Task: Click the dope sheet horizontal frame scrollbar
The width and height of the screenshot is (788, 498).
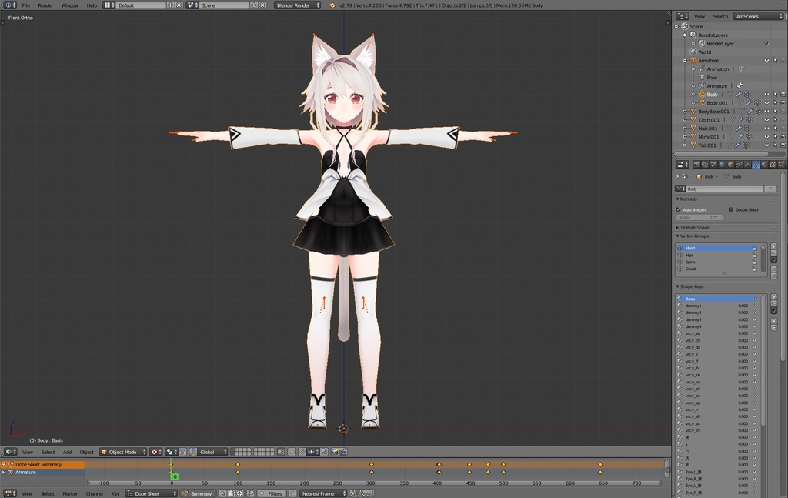Action: tap(374, 483)
